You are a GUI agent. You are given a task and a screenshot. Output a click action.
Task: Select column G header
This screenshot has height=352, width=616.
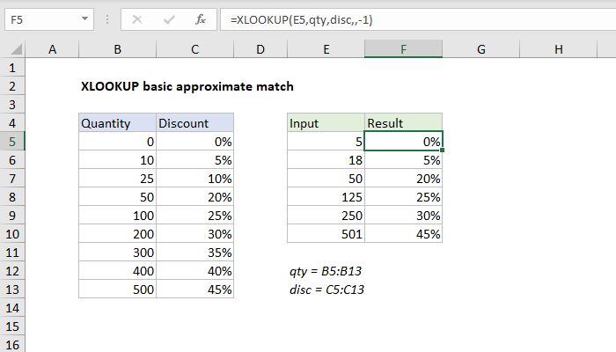(481, 49)
